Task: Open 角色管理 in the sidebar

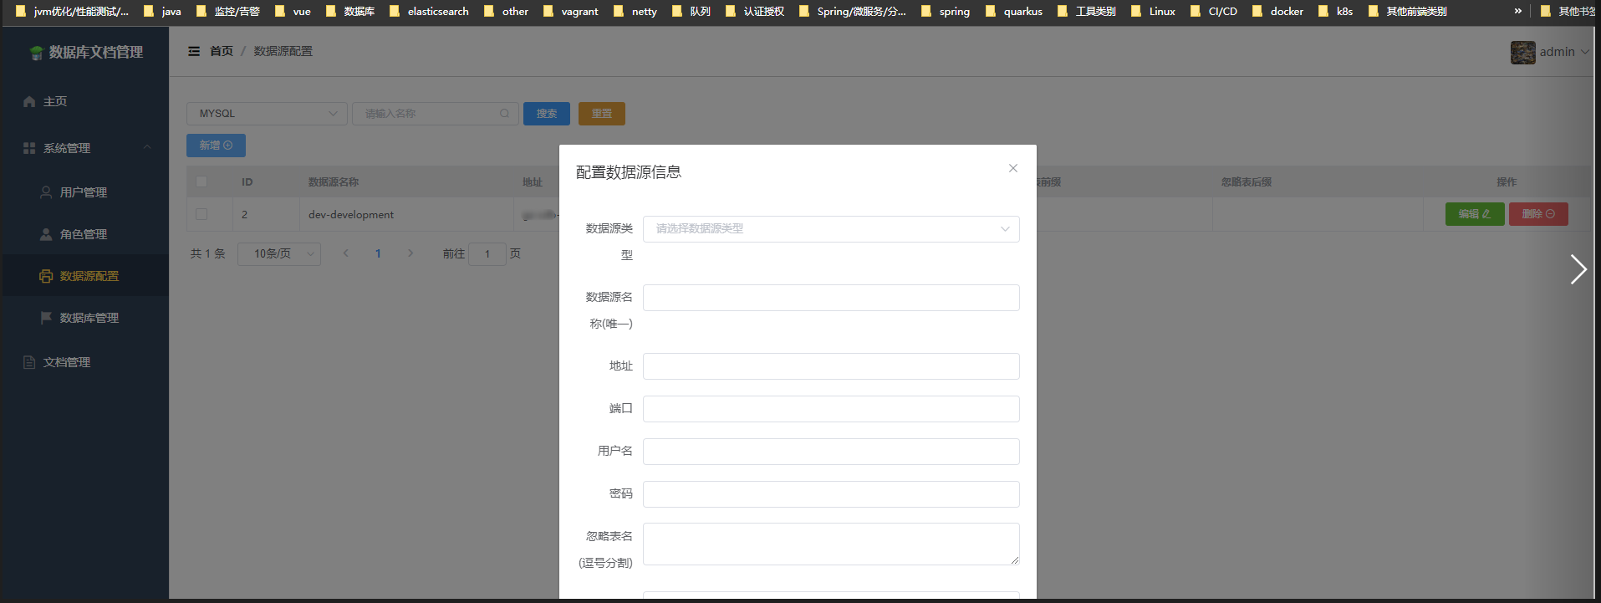Action: click(84, 234)
